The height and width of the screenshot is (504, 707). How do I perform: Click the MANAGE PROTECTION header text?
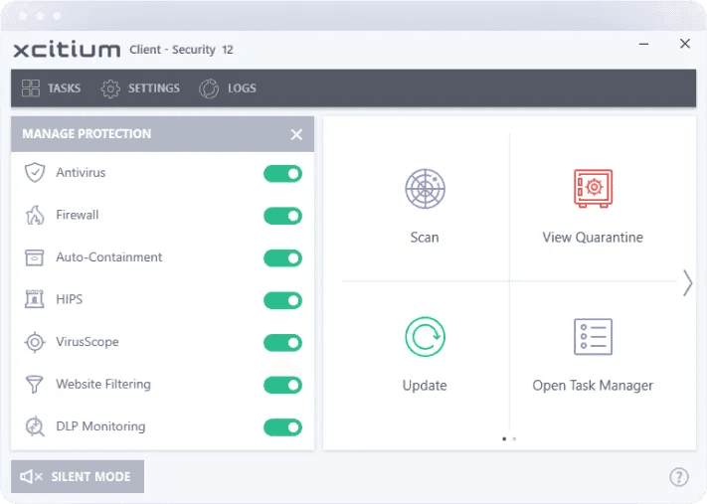(x=87, y=134)
